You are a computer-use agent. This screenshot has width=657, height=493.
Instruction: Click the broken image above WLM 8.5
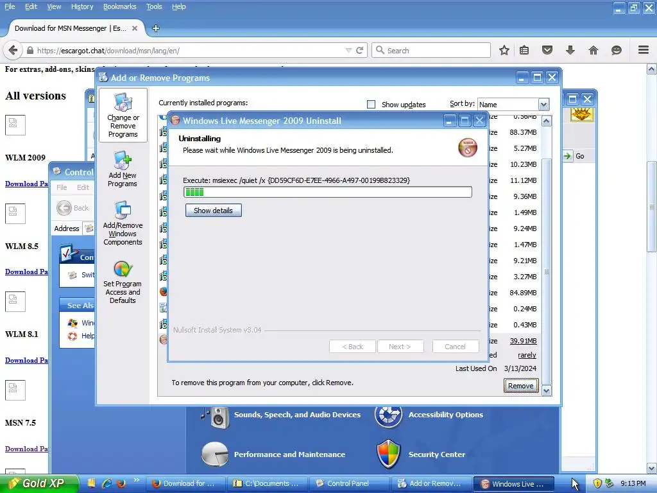[15, 213]
